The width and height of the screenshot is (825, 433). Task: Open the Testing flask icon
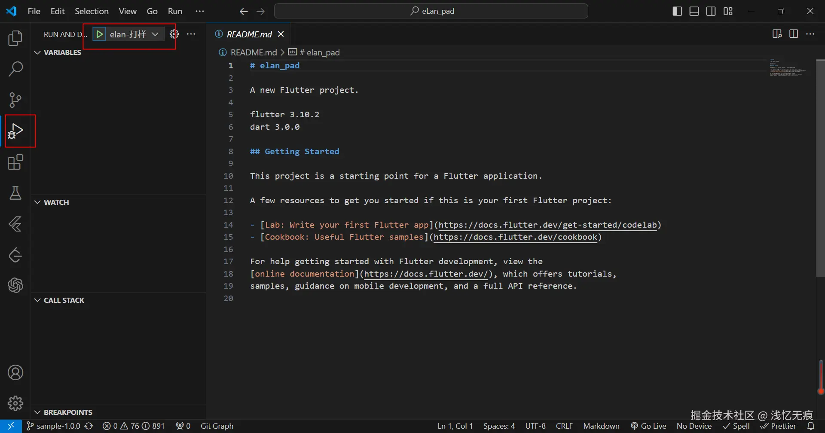point(15,193)
